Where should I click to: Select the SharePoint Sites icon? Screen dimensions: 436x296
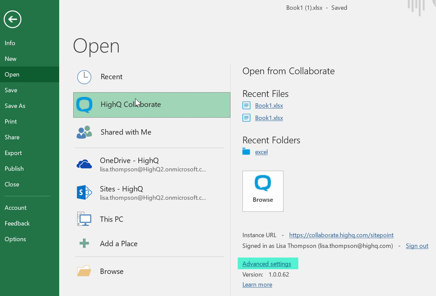pyautogui.click(x=84, y=193)
